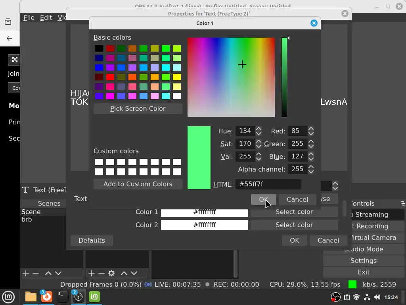Click Select color for Color 1
This screenshot has height=305, width=406.
(x=294, y=212)
